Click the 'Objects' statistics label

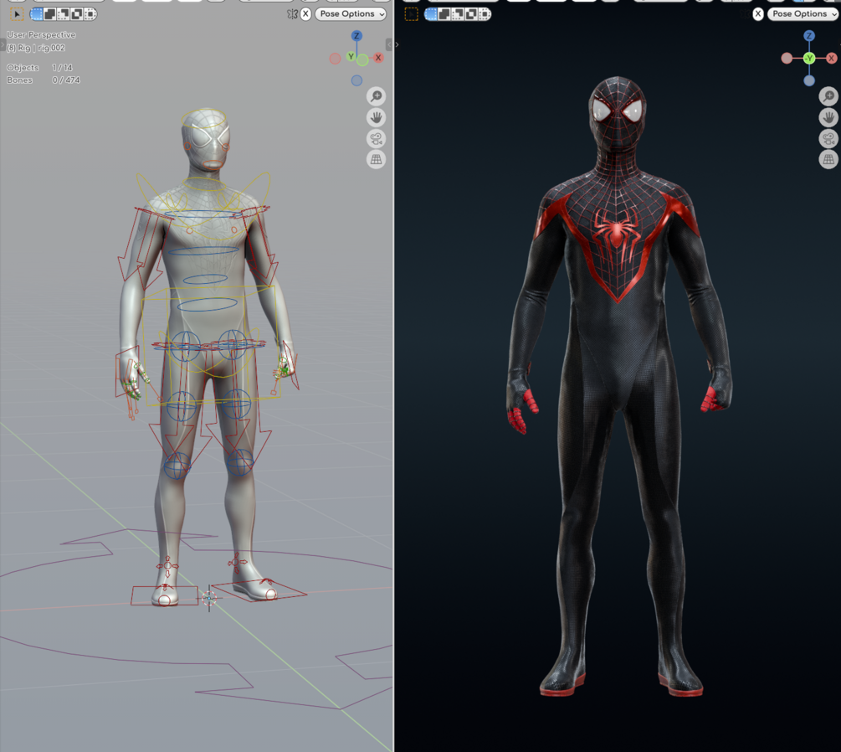tap(23, 68)
